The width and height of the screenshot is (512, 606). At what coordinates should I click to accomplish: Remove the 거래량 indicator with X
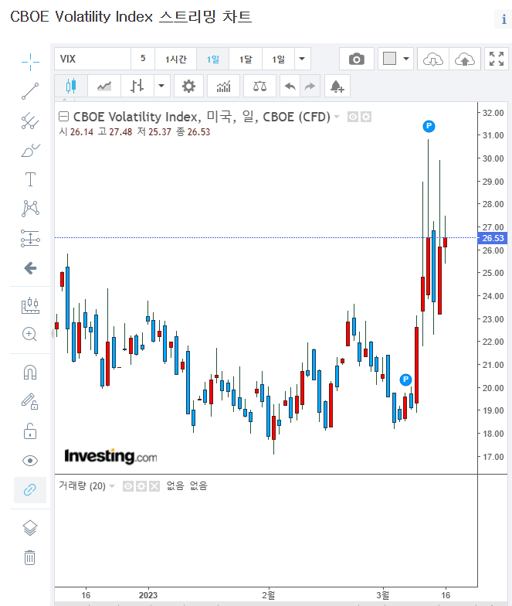click(x=154, y=486)
